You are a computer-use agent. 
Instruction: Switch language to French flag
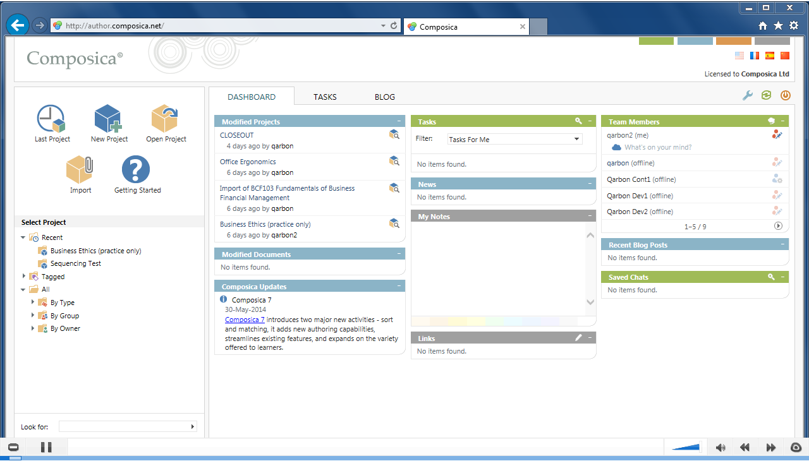click(755, 56)
